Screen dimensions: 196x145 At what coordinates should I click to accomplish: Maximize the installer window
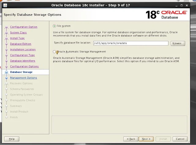182,6
